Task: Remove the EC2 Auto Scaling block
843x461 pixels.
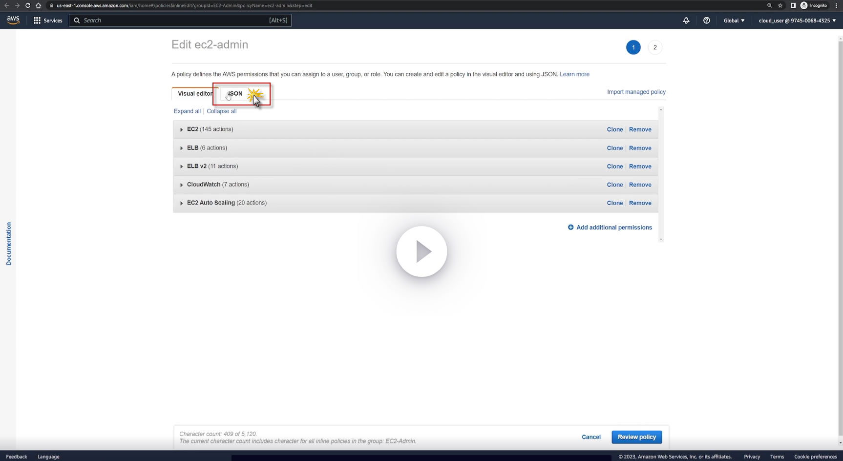Action: tap(640, 203)
